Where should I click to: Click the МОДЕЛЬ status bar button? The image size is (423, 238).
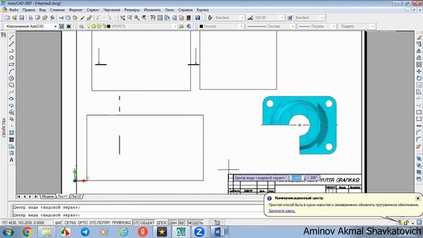196,223
